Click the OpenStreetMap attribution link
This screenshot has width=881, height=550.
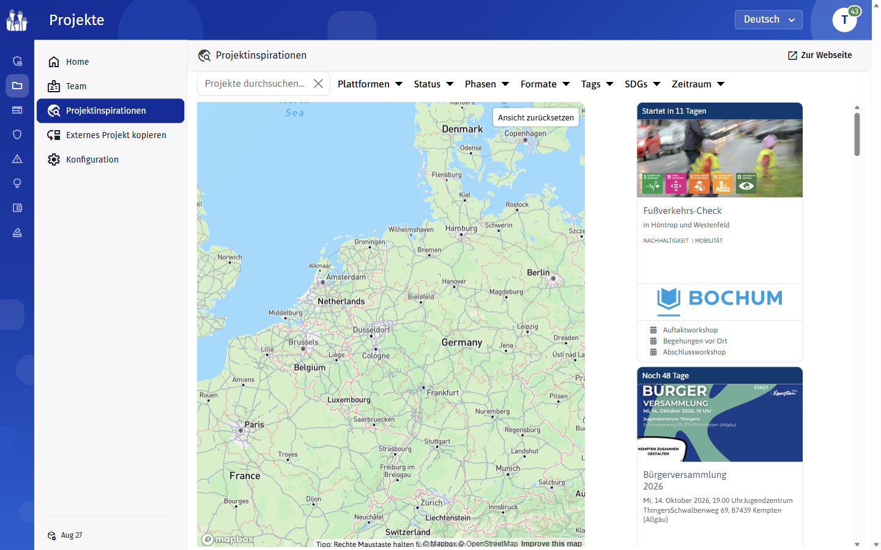point(489,543)
